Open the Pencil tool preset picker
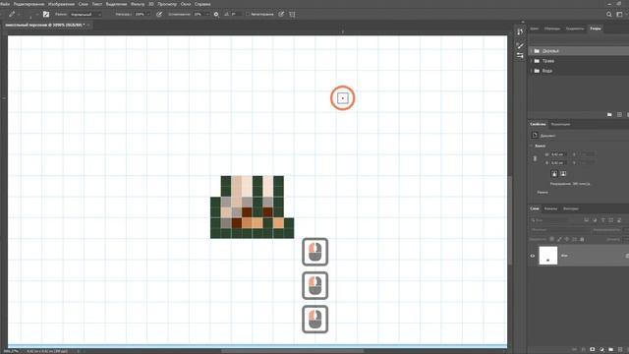The width and height of the screenshot is (629, 354). [14, 14]
